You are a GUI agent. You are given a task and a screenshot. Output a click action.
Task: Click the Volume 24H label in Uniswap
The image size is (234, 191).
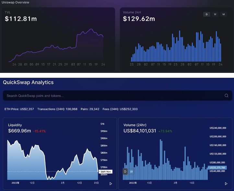(x=132, y=12)
